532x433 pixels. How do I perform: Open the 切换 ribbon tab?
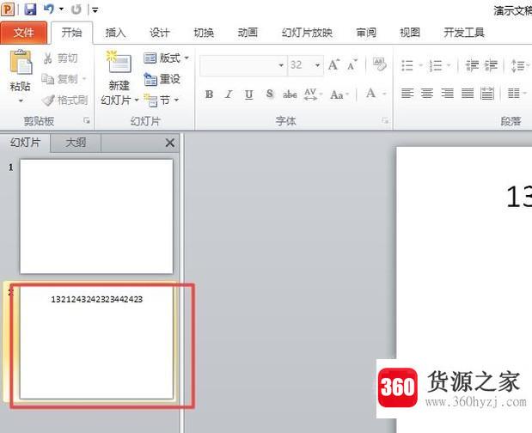[204, 33]
